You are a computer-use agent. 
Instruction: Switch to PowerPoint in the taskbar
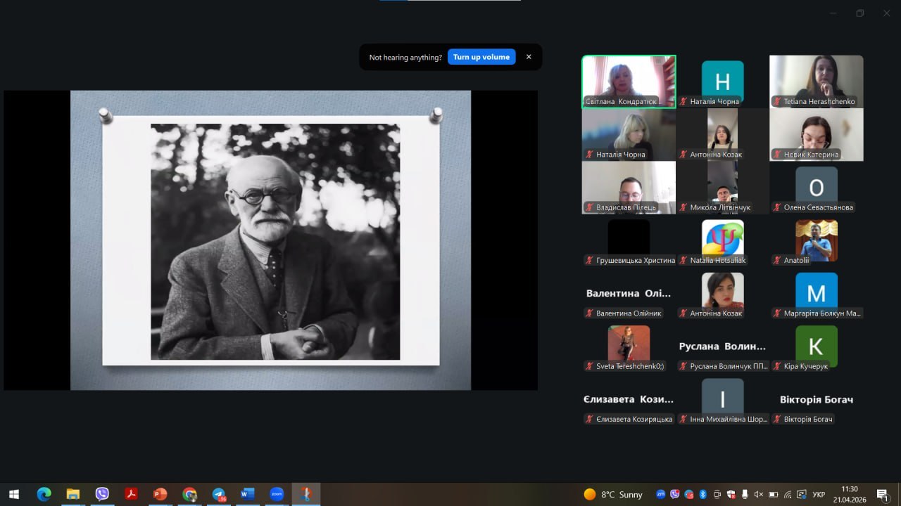pos(160,494)
